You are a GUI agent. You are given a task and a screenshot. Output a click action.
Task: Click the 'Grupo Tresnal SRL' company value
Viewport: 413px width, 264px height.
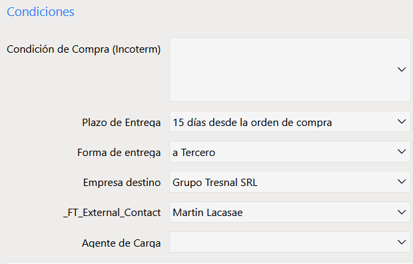pos(215,183)
